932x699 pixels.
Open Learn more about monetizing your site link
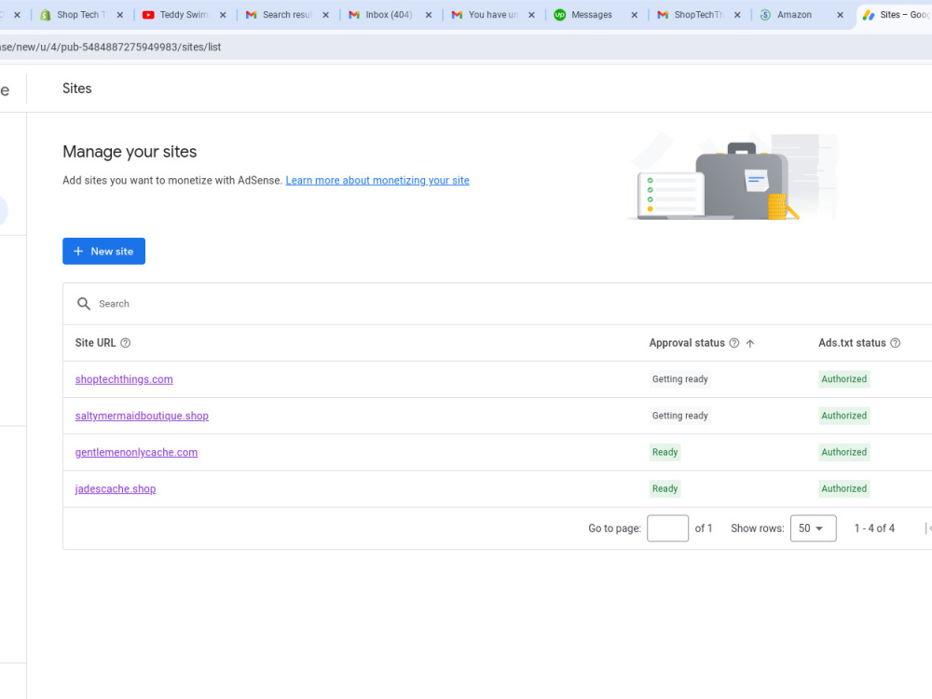click(377, 180)
